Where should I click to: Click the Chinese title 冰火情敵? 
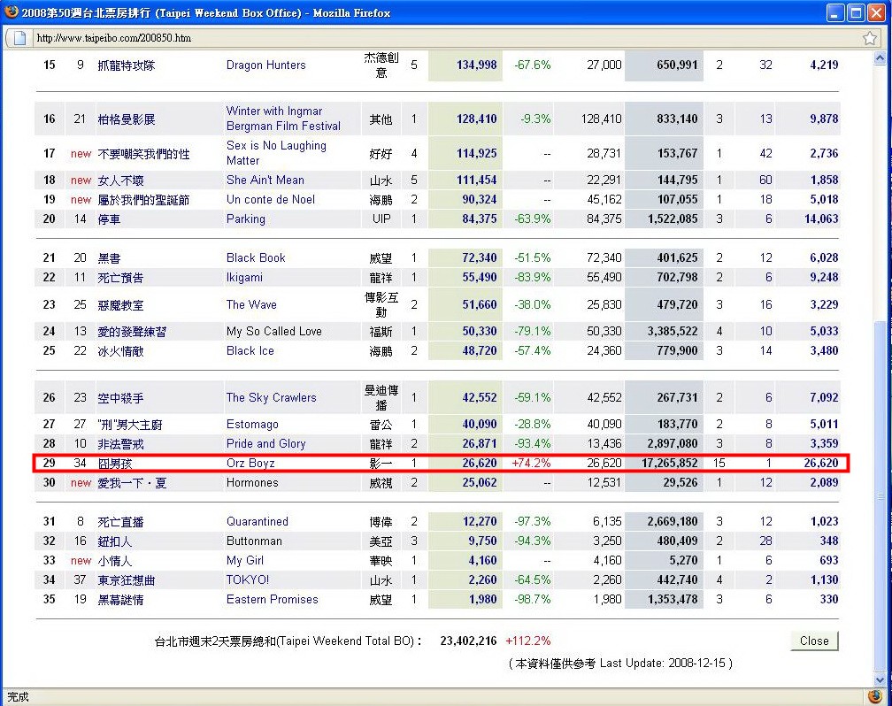(120, 351)
